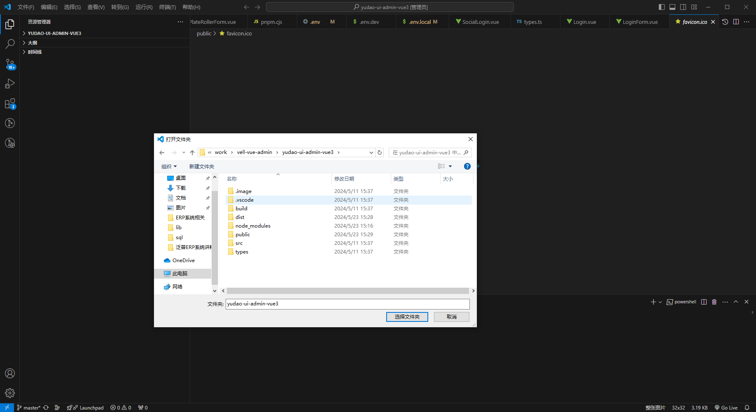Open the Explorer view in activity bar
756x412 pixels.
[10, 24]
